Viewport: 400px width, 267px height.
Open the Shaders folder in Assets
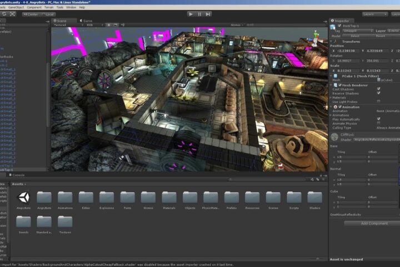[x=314, y=197]
